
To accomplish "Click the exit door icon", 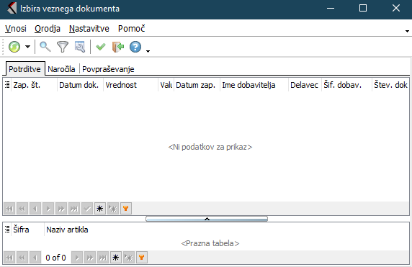I will 118,47.
